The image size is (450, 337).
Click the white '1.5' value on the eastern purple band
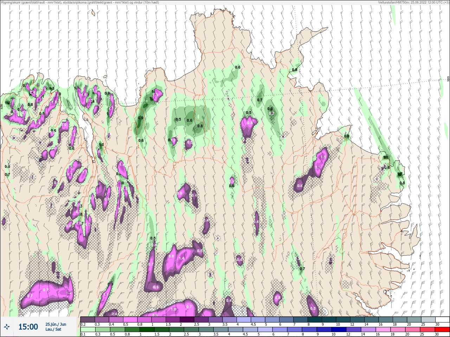pos(323,157)
